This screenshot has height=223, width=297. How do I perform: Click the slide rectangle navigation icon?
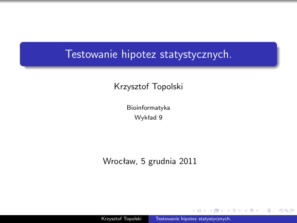pos(199,211)
